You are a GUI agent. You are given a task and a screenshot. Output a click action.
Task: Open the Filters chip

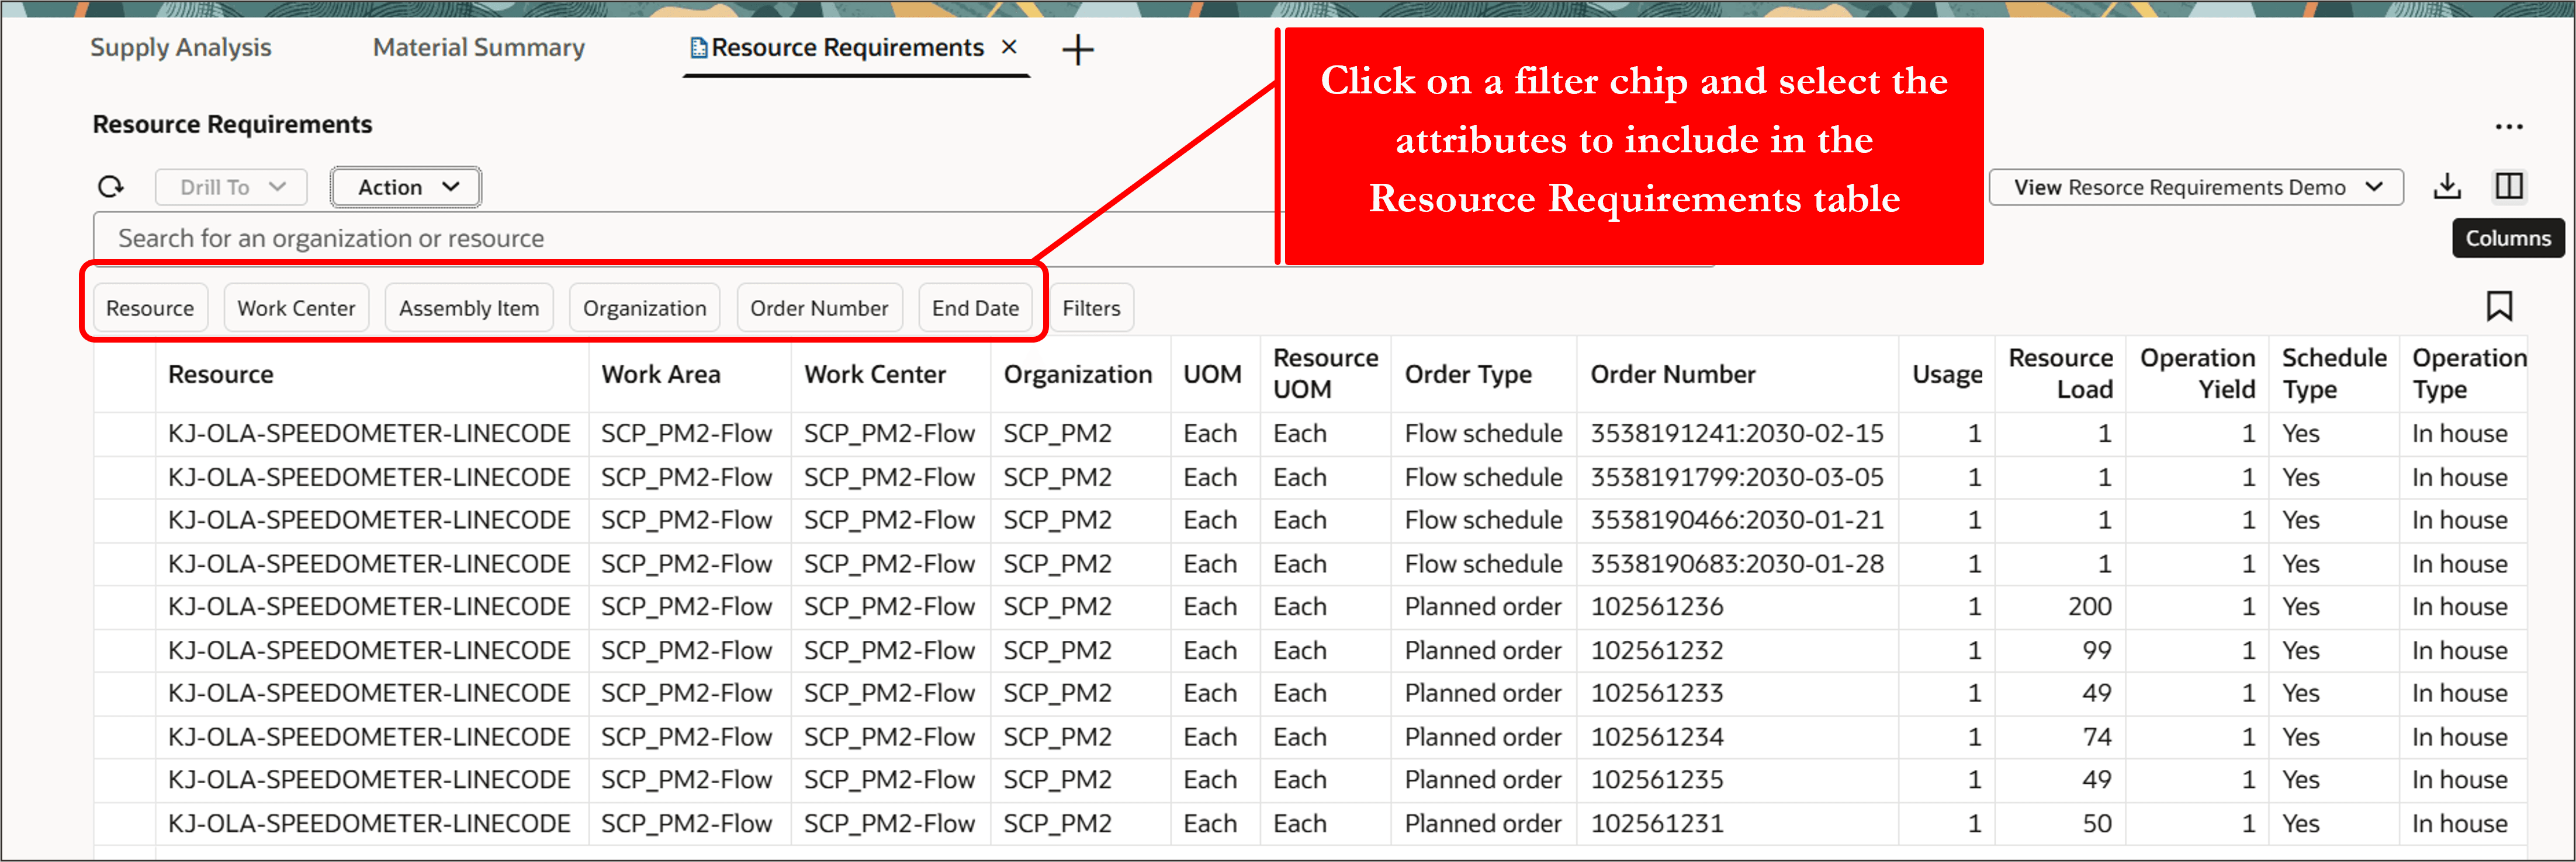[x=1091, y=308]
